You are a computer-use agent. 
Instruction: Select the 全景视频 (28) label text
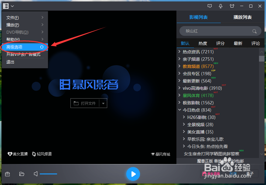pyautogui.click(x=200, y=125)
